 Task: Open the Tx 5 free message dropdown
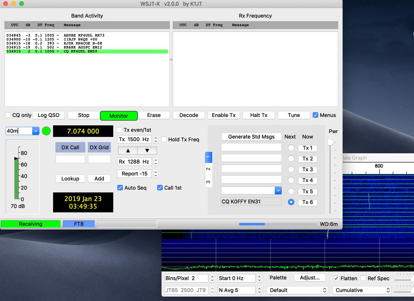[278, 191]
